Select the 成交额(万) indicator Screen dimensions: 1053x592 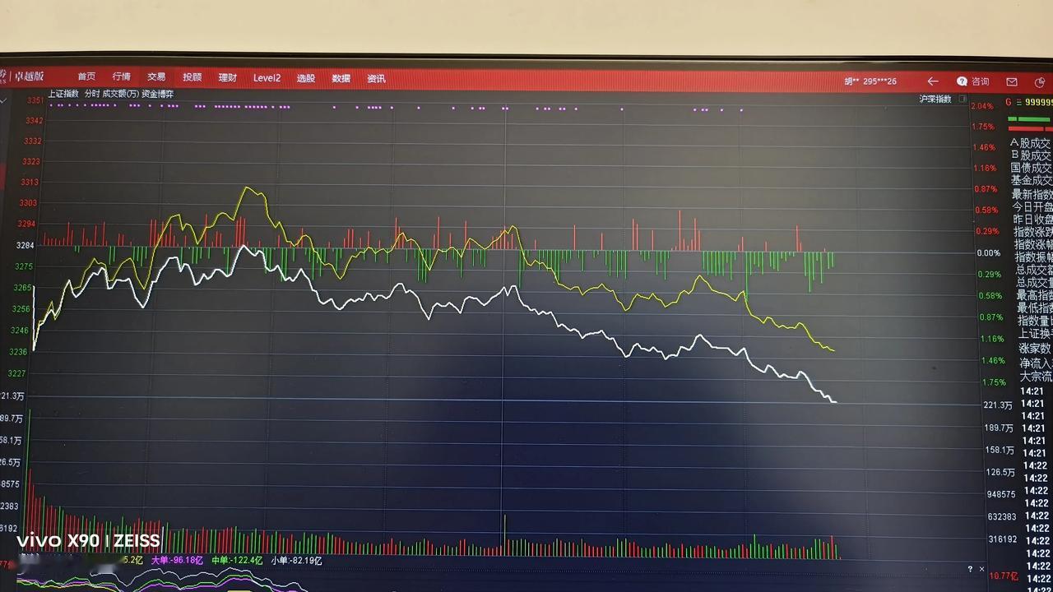click(x=121, y=94)
